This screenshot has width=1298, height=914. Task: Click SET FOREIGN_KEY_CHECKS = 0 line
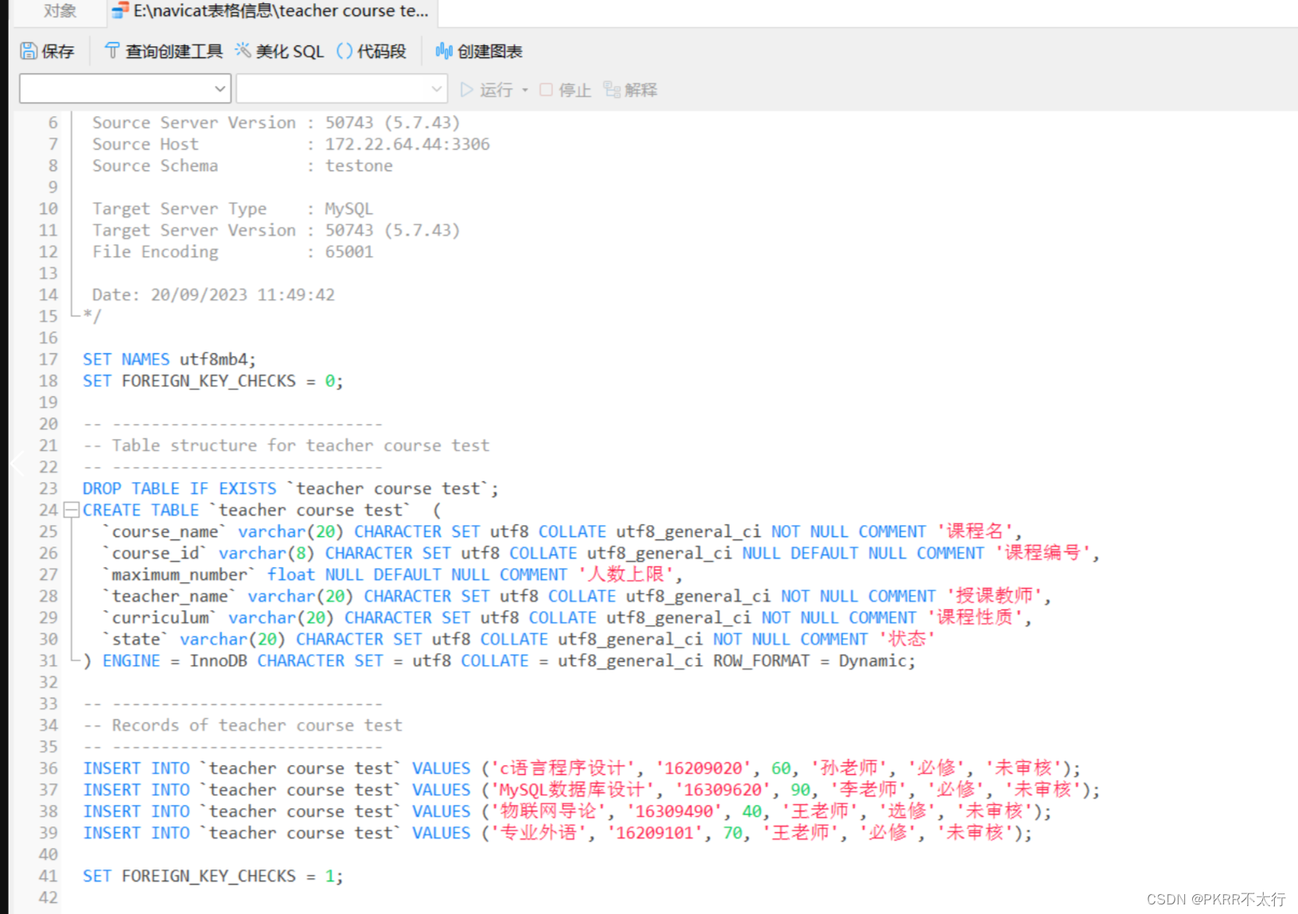(x=213, y=381)
